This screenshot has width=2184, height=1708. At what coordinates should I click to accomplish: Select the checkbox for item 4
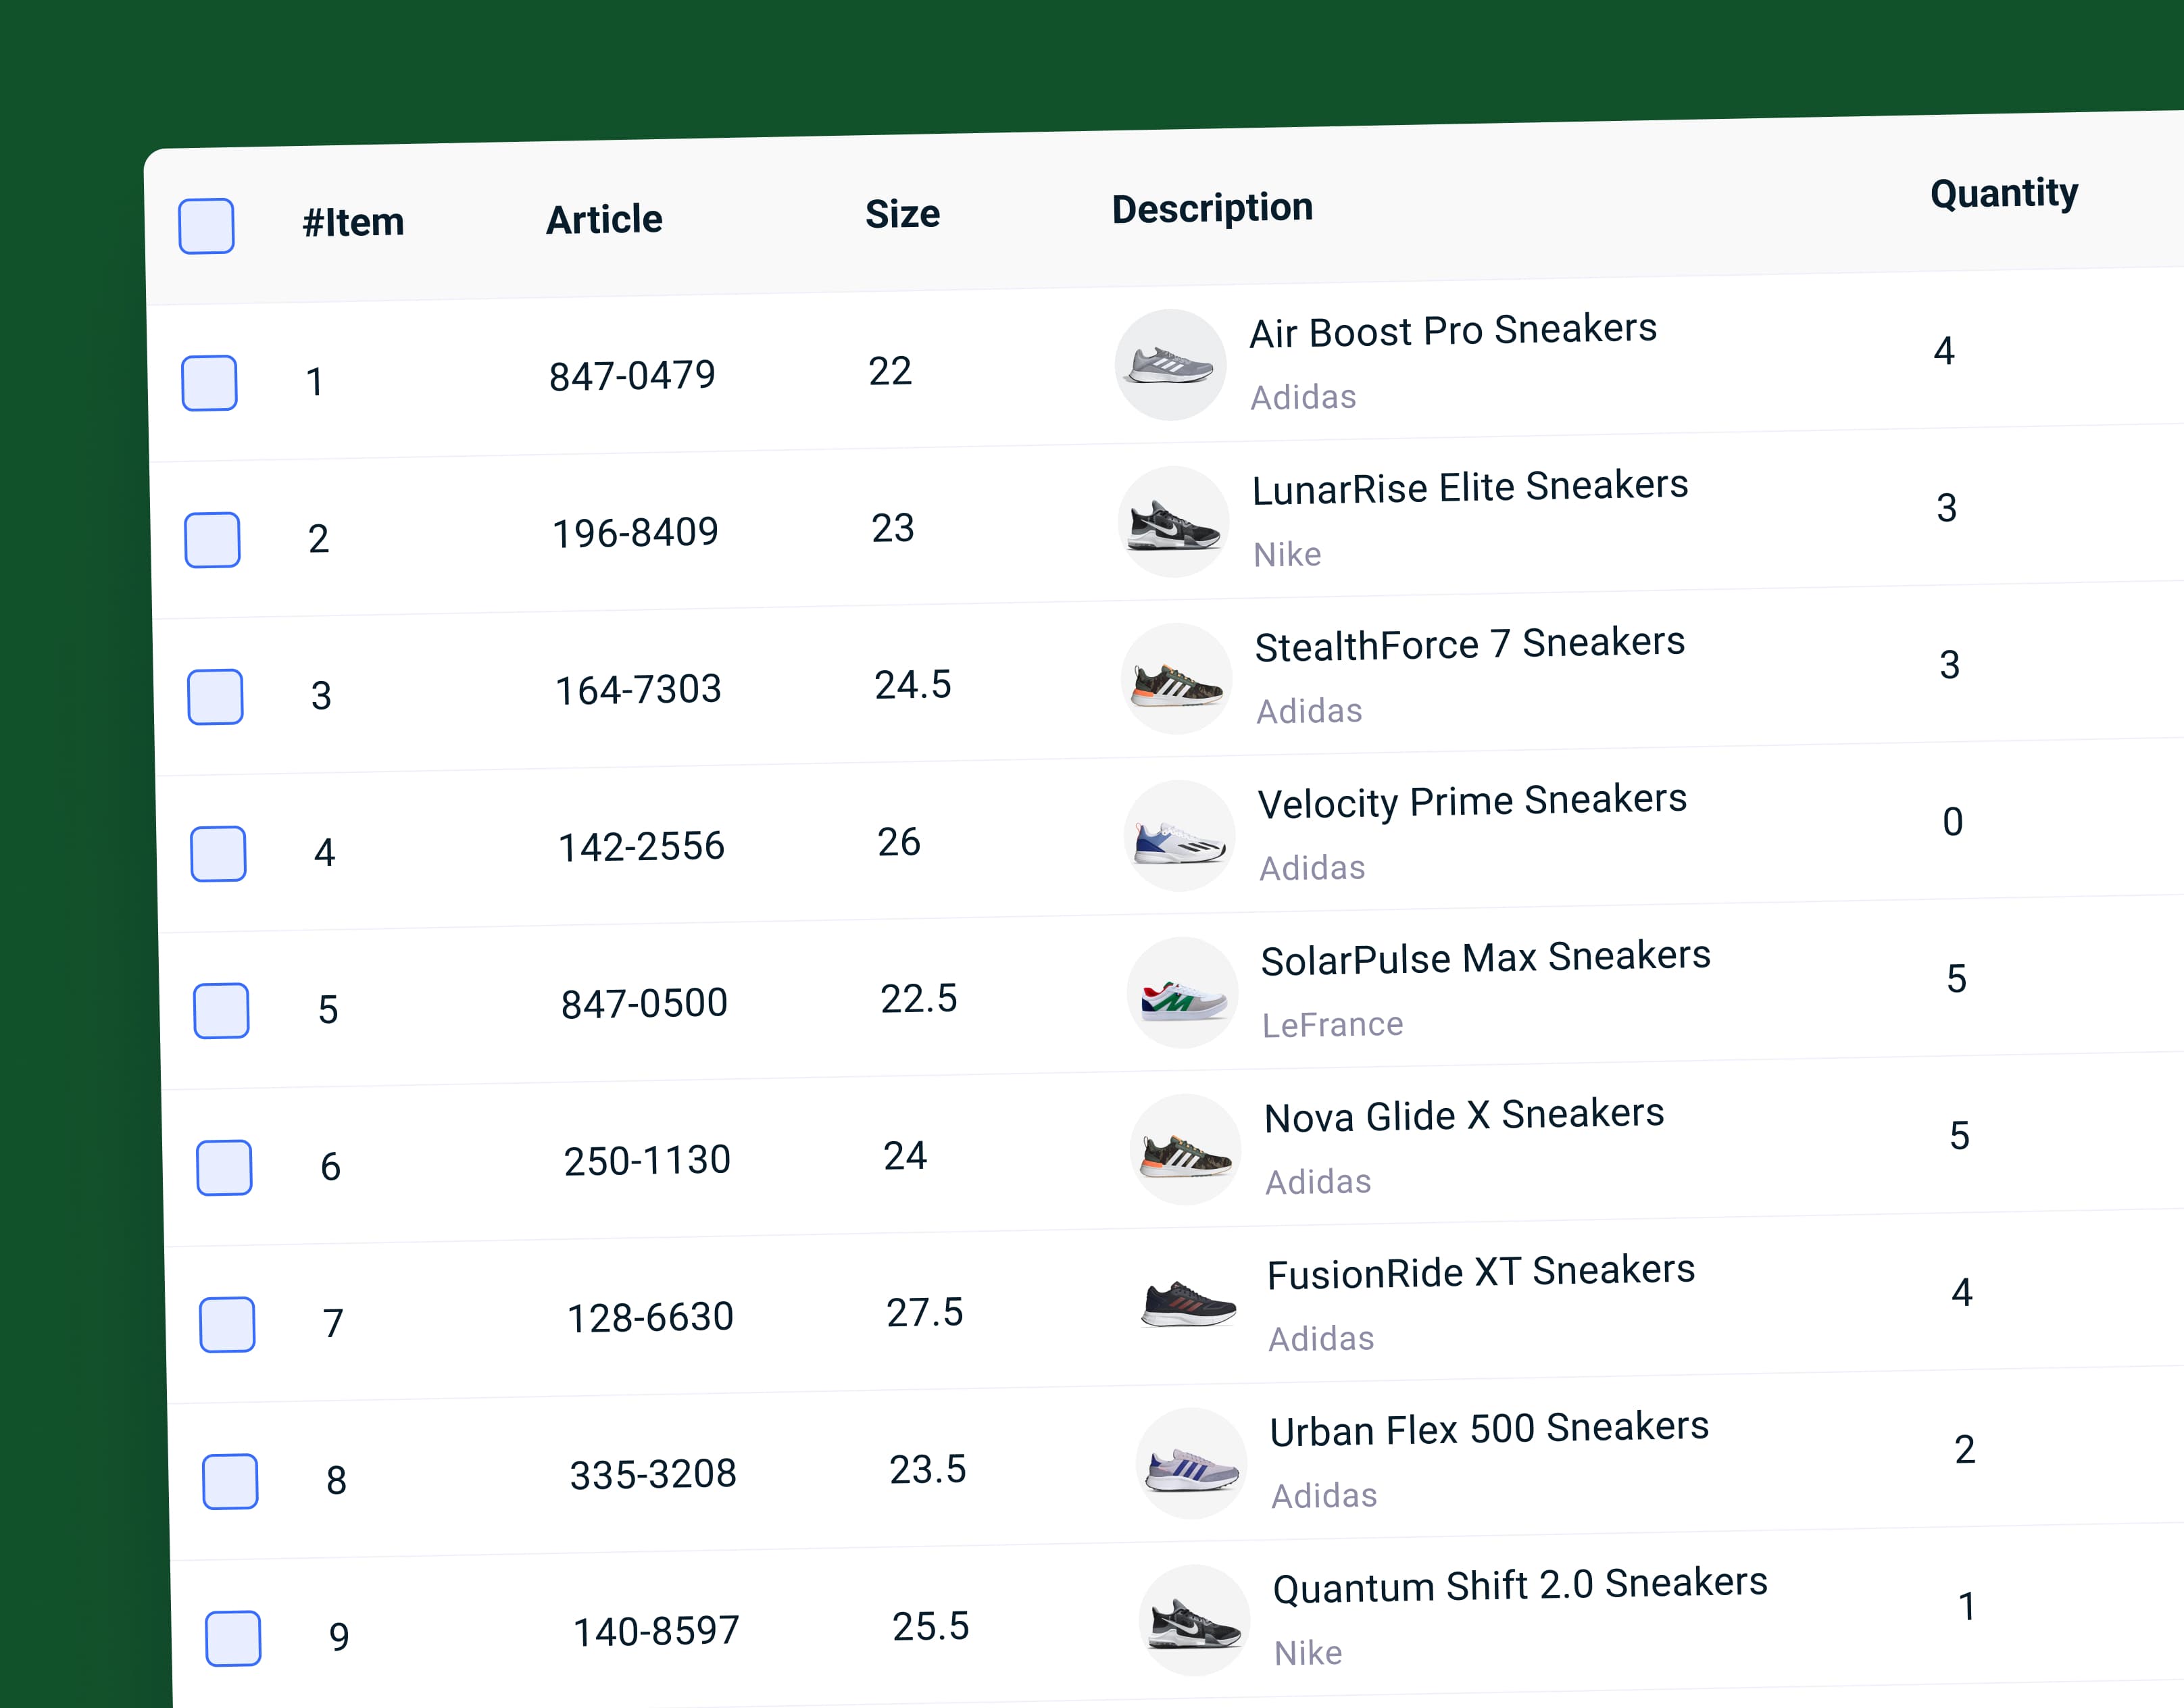218,854
